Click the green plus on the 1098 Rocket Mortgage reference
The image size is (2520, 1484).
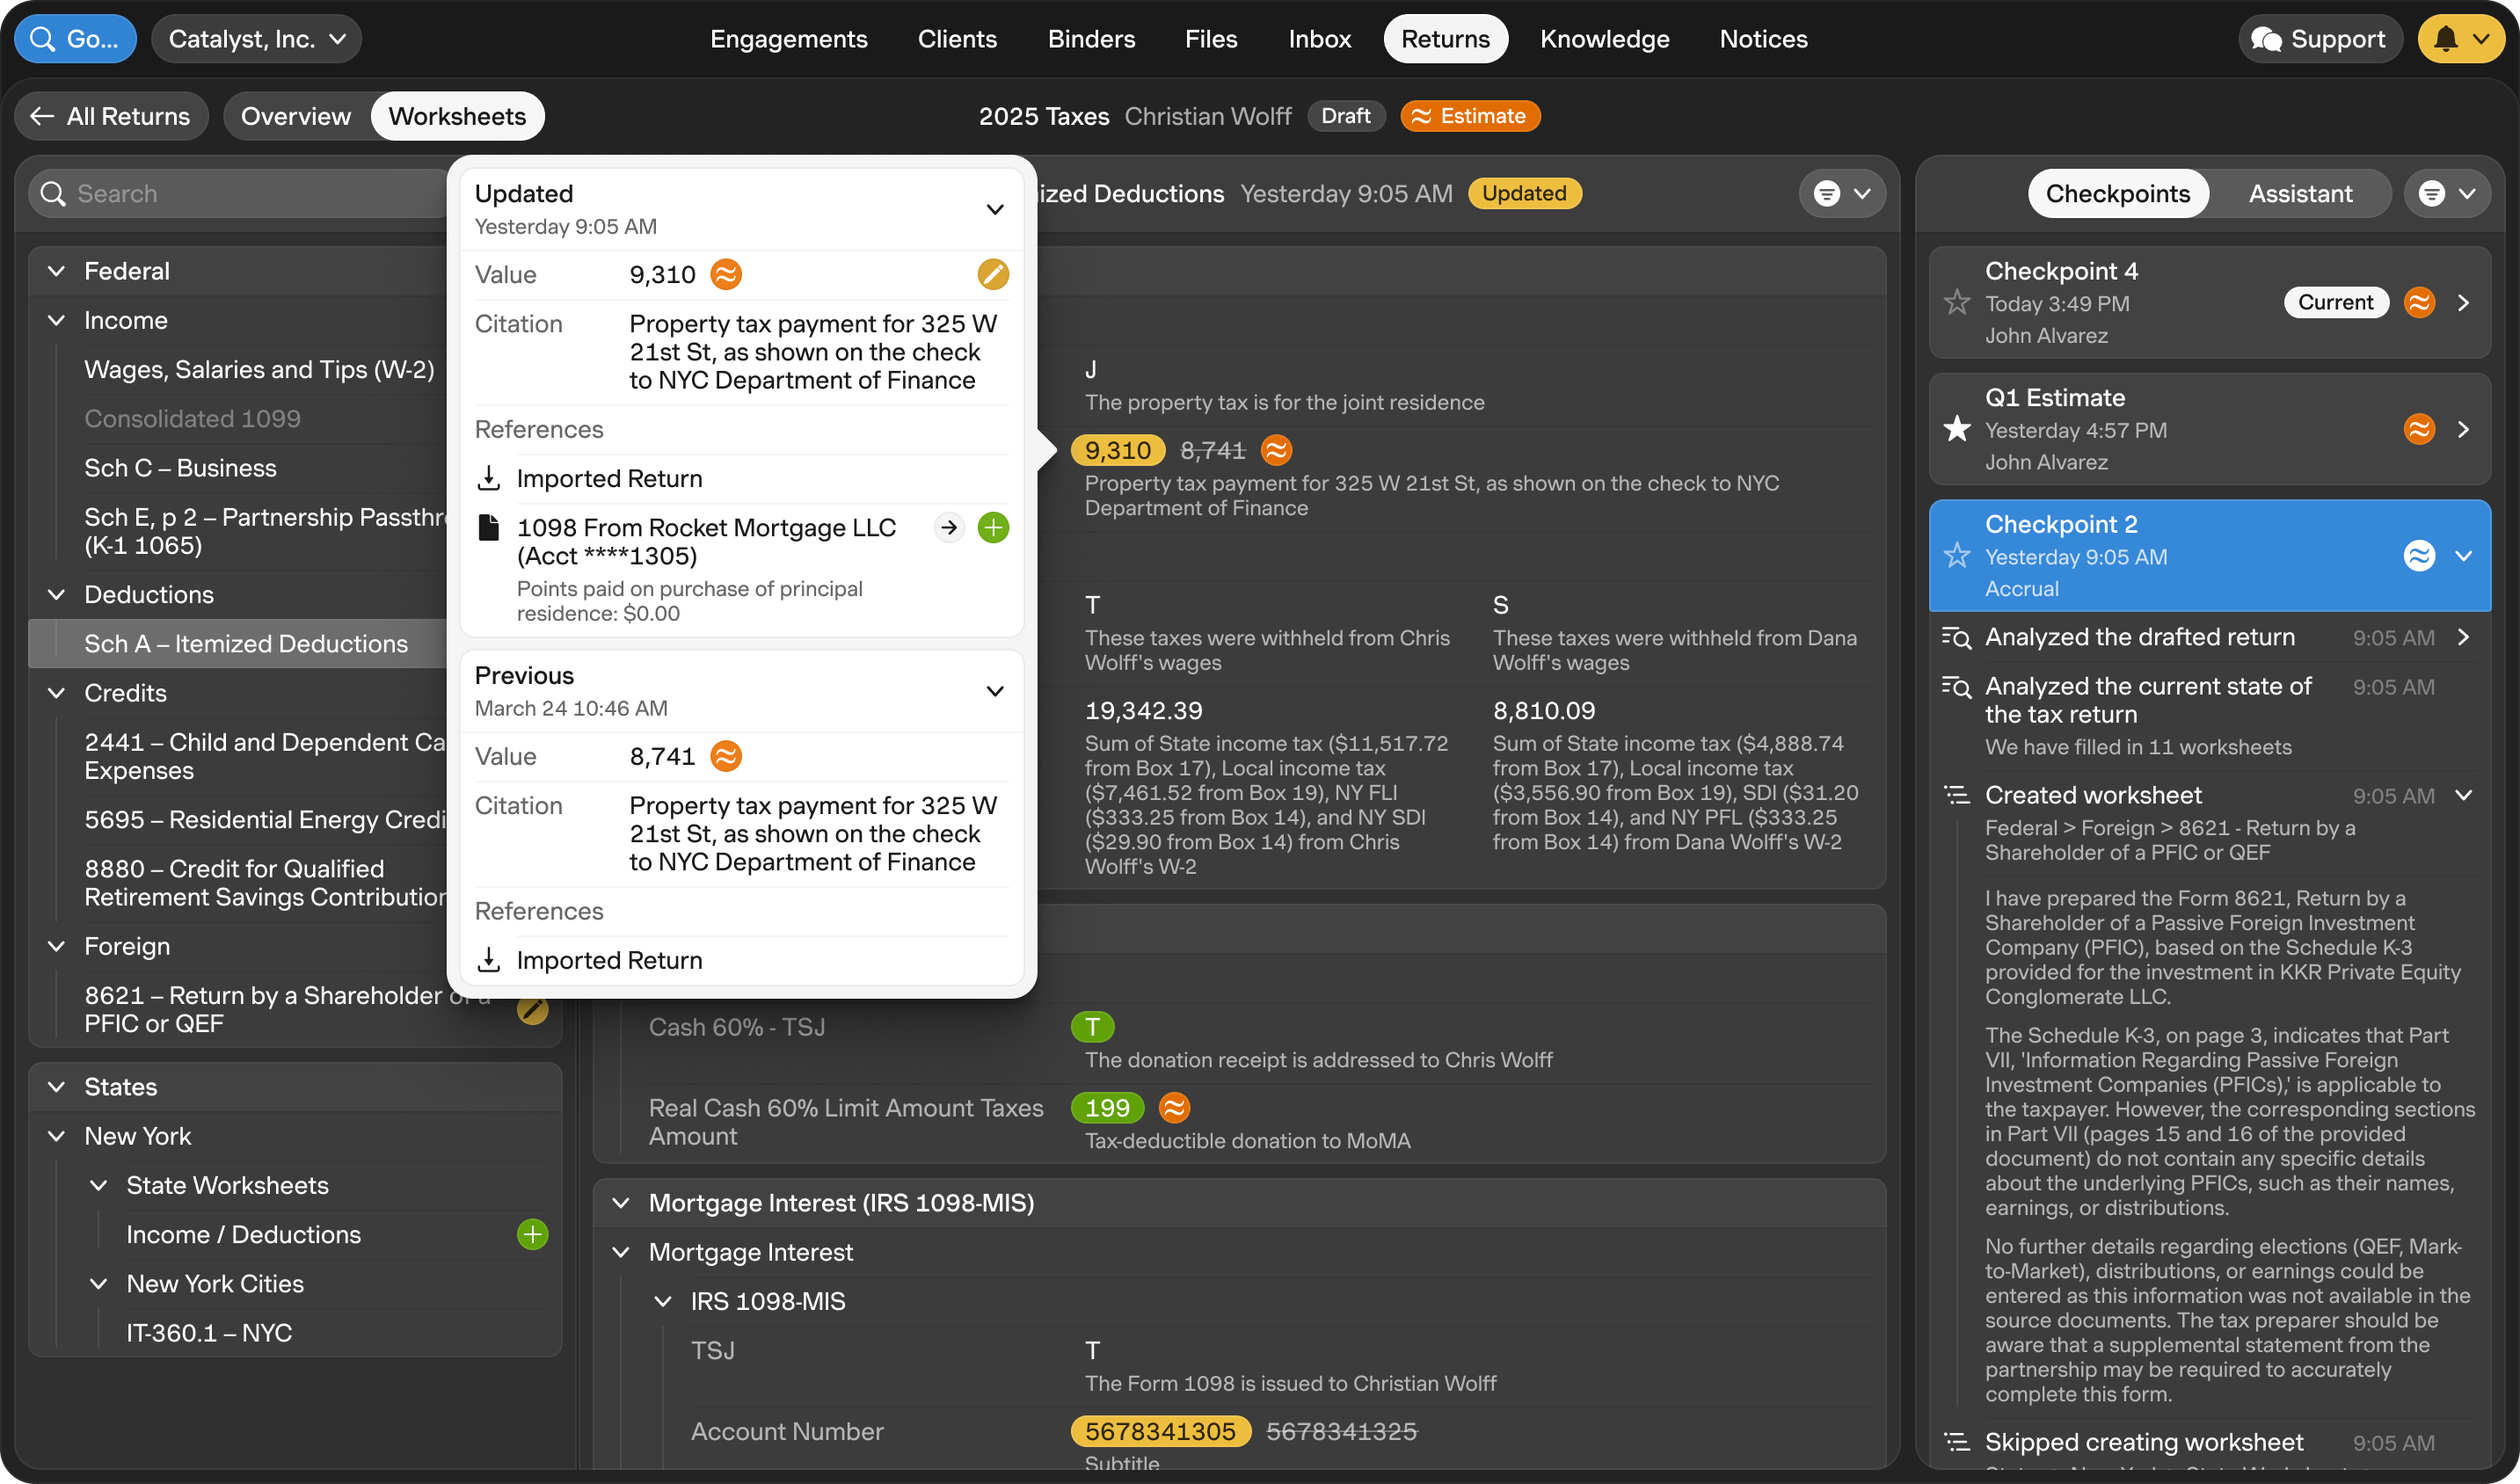click(992, 527)
